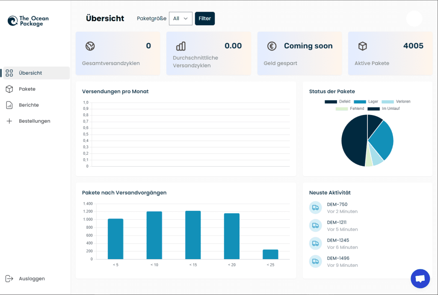Click the truck icon beside DEM-750
This screenshot has height=295, width=438.
[315, 208]
